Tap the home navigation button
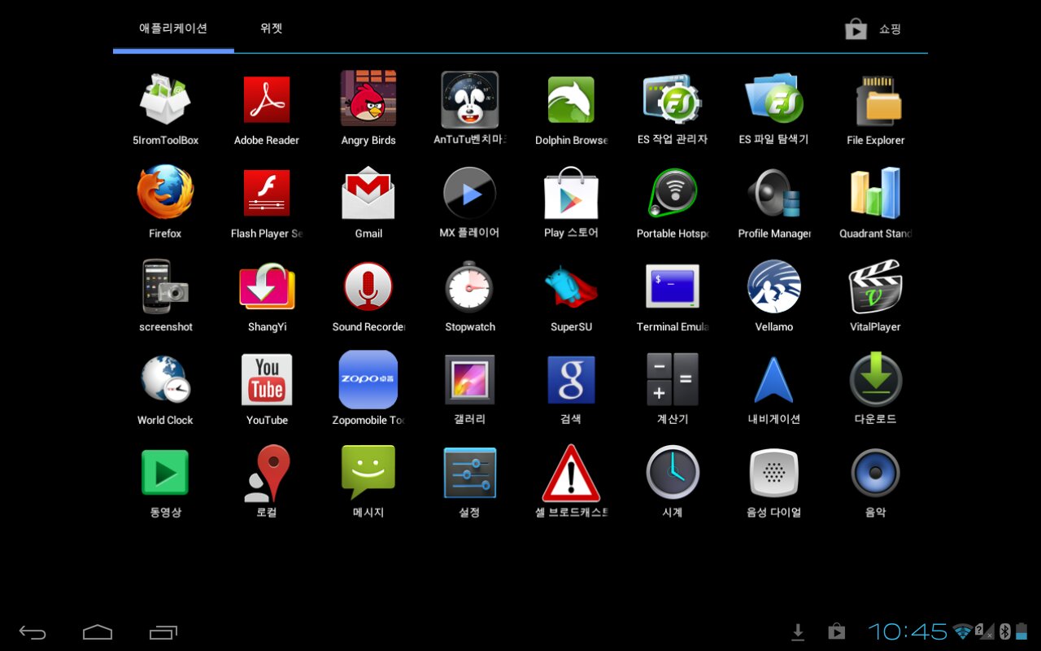 (x=98, y=632)
